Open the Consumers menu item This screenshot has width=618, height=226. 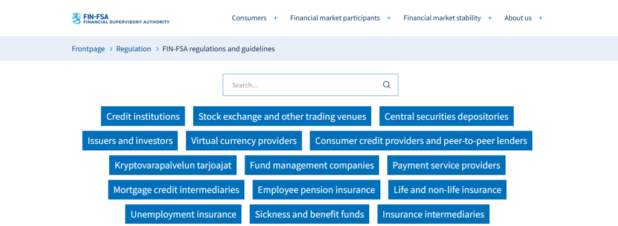tap(249, 18)
